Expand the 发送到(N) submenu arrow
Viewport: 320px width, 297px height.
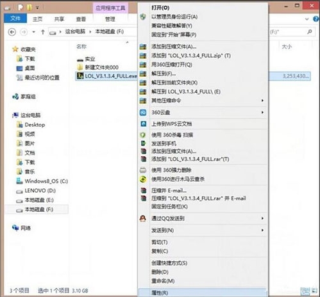(262, 230)
